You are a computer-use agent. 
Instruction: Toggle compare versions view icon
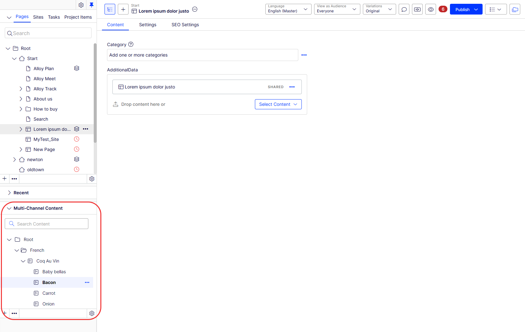(417, 9)
